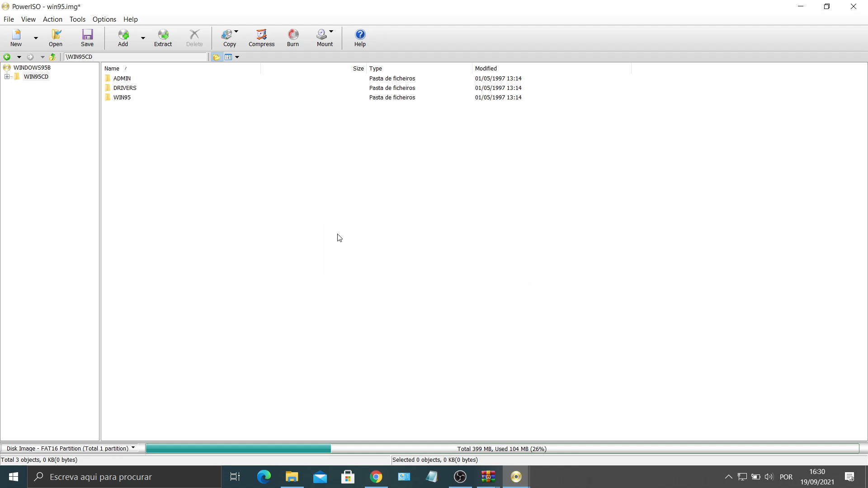Open the view mode dropdown arrow
This screenshot has width=868, height=488.
[x=237, y=57]
